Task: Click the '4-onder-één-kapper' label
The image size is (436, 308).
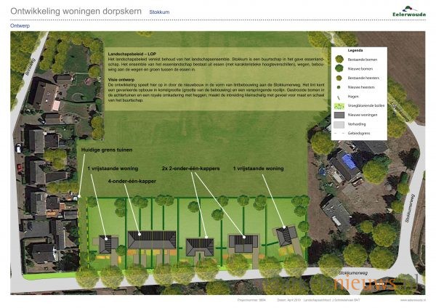Action: coord(132,180)
